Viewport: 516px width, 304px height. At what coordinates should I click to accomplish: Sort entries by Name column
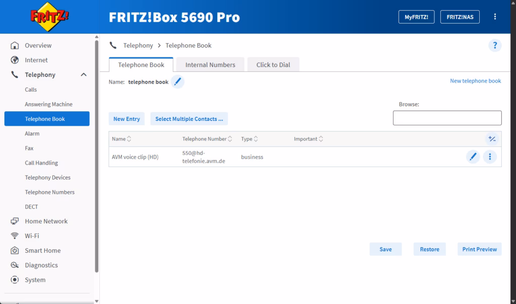121,139
